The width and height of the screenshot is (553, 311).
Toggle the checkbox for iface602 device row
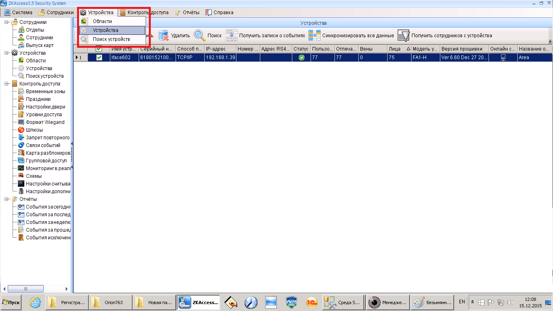click(99, 58)
